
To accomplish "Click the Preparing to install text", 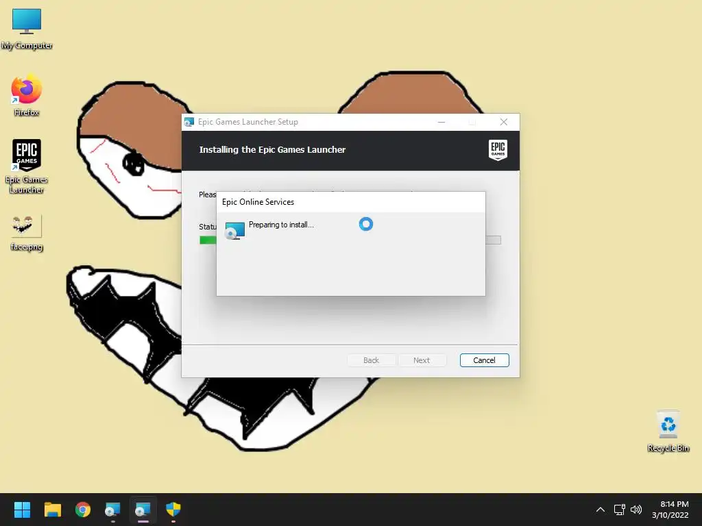I will tap(281, 225).
